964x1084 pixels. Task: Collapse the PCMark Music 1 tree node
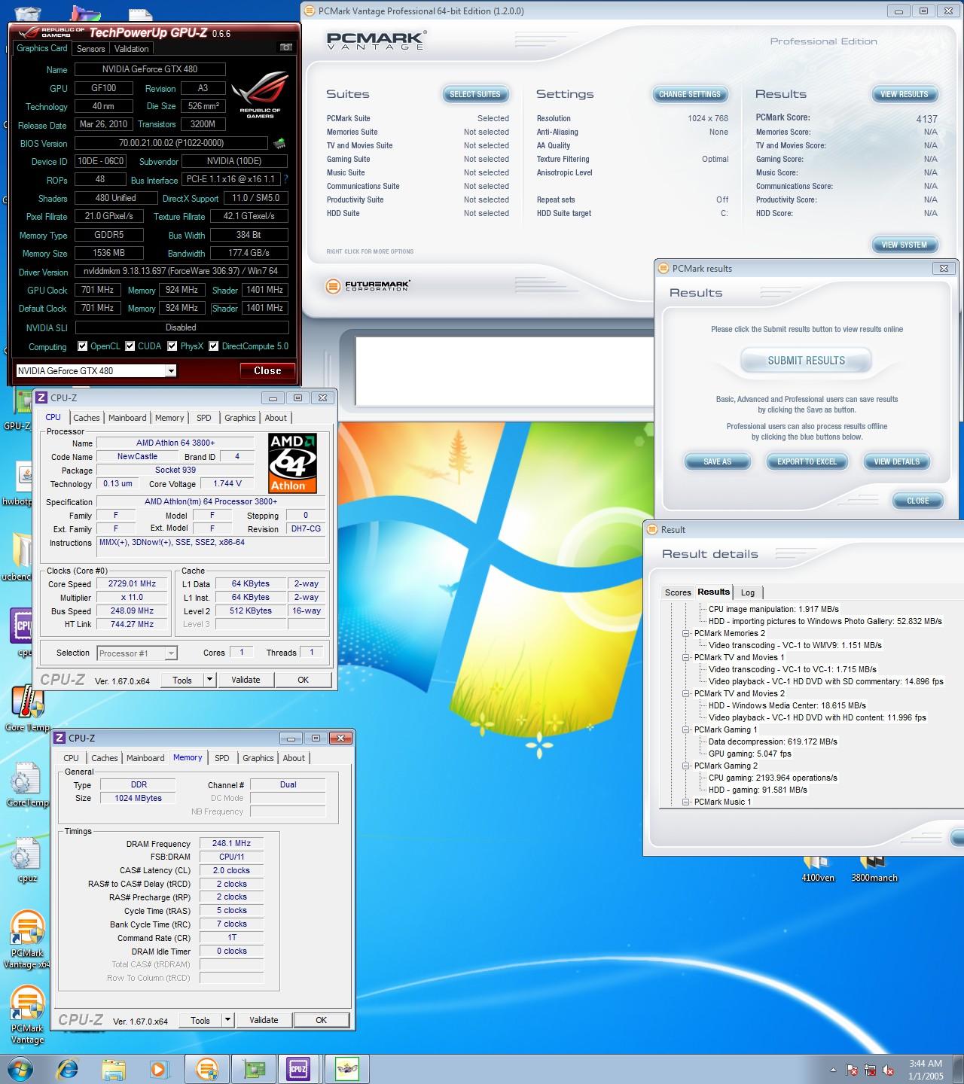[686, 802]
